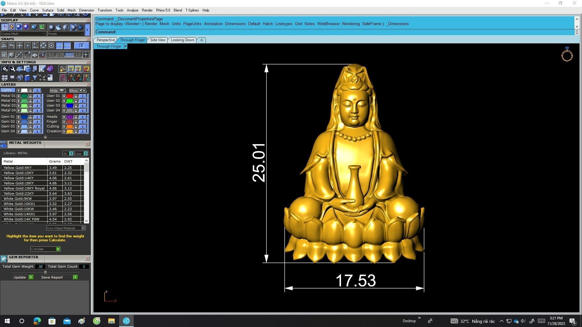Click the Calculate button in Metal Weights
This screenshot has width=582, height=327.
(x=45, y=249)
